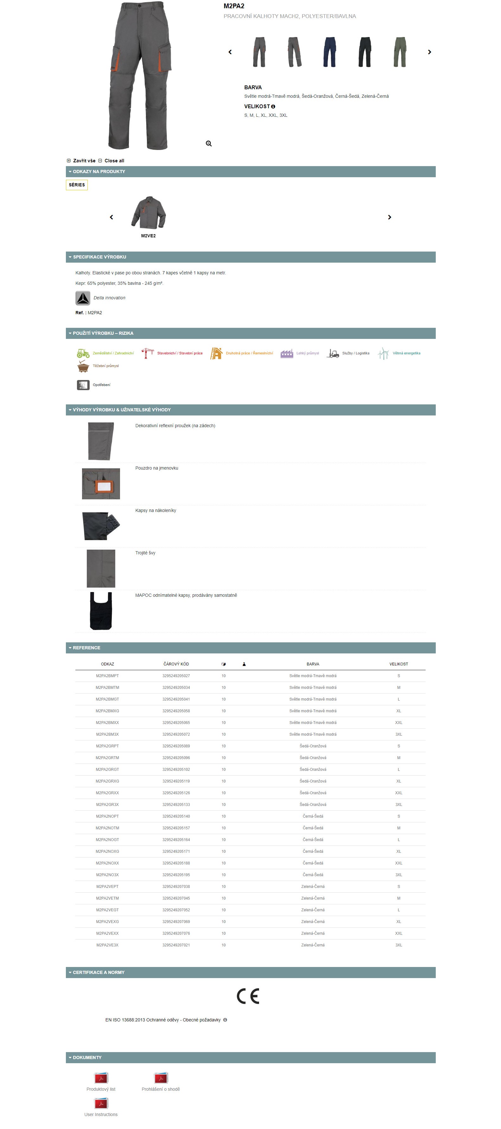Open the Prohlášení o shodě PDF icon
This screenshot has width=501, height=1129.
[161, 1078]
